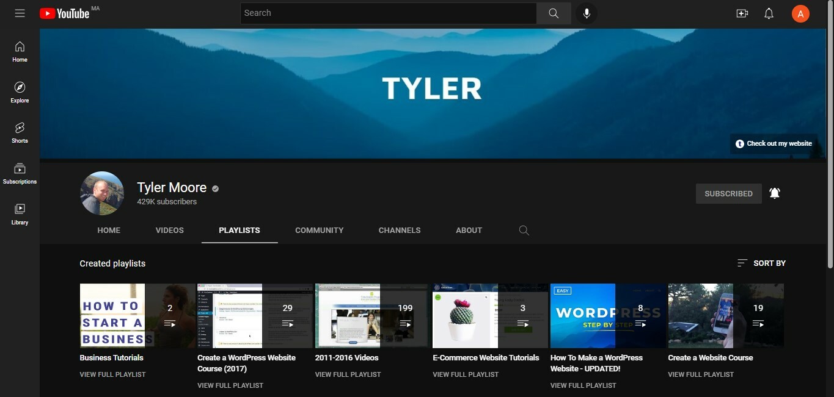Click the Business Tutorials title
The image size is (834, 397).
(x=112, y=358)
